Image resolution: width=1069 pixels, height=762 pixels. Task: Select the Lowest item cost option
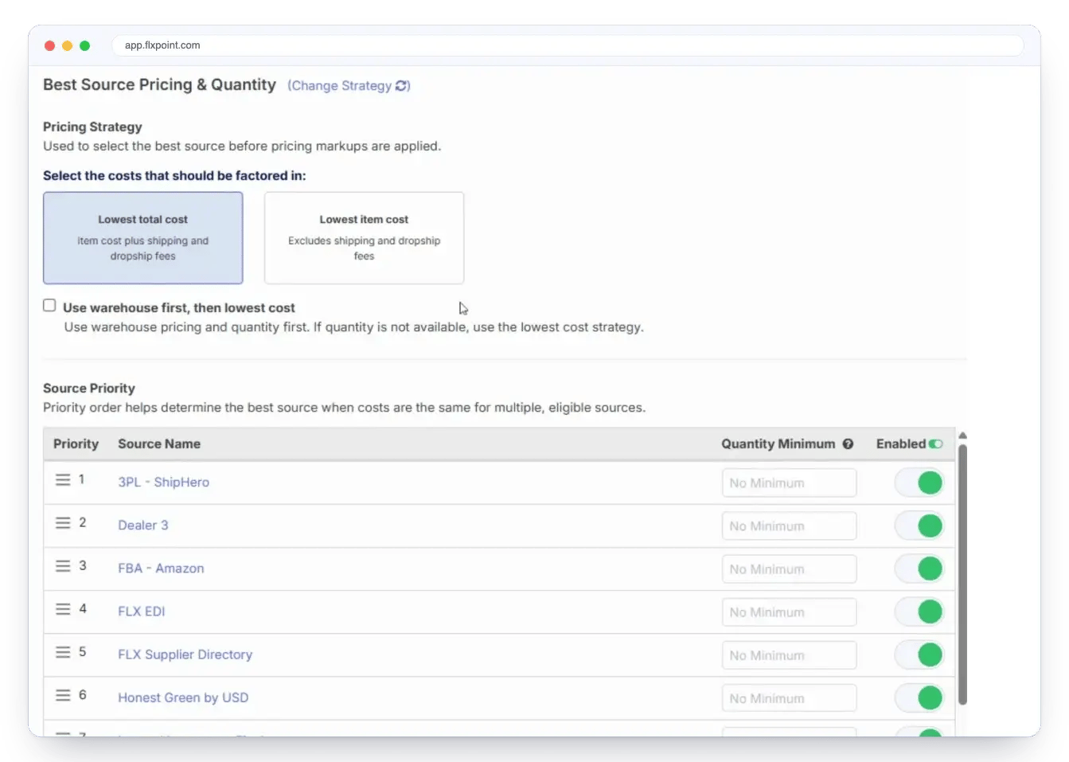[x=364, y=238]
